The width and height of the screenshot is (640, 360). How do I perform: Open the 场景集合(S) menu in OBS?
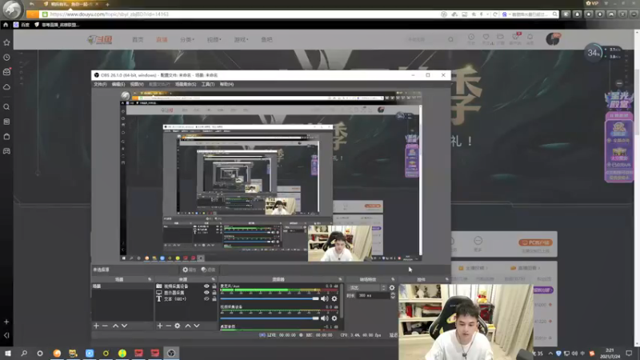point(186,85)
